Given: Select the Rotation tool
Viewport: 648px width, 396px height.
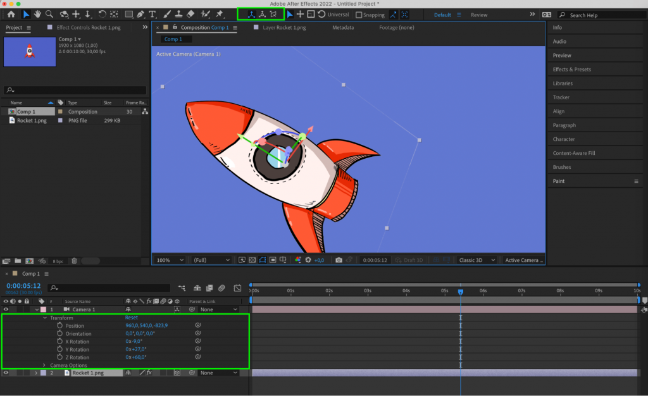Looking at the screenshot, I should click(x=101, y=13).
